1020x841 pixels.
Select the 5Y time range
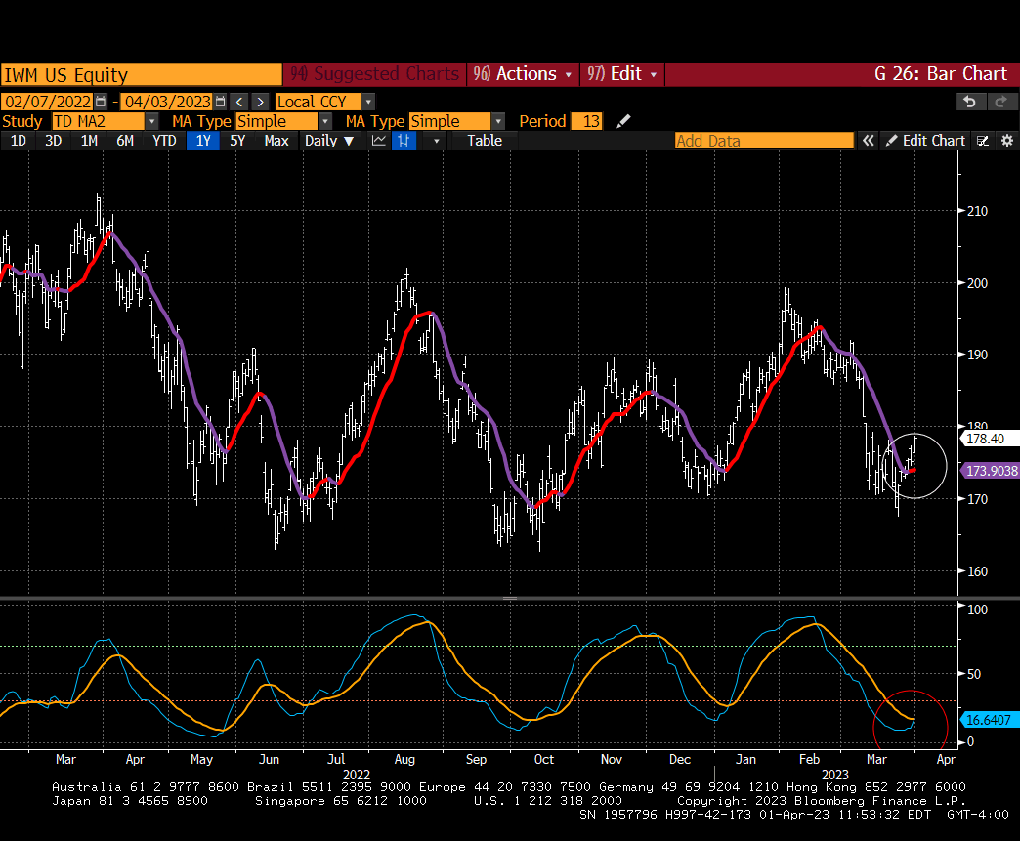coord(237,141)
